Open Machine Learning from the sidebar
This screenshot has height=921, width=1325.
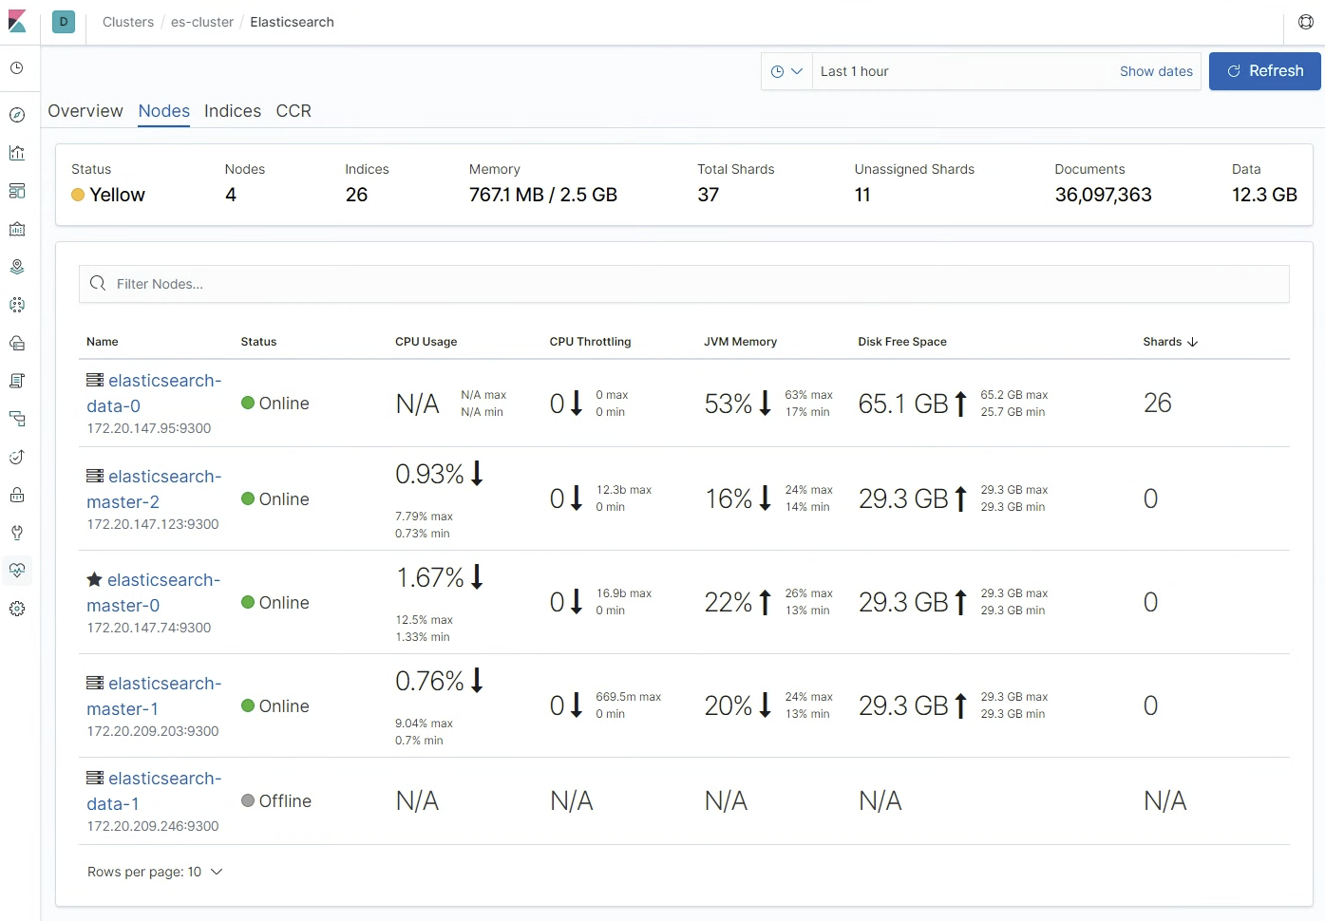pyautogui.click(x=17, y=305)
